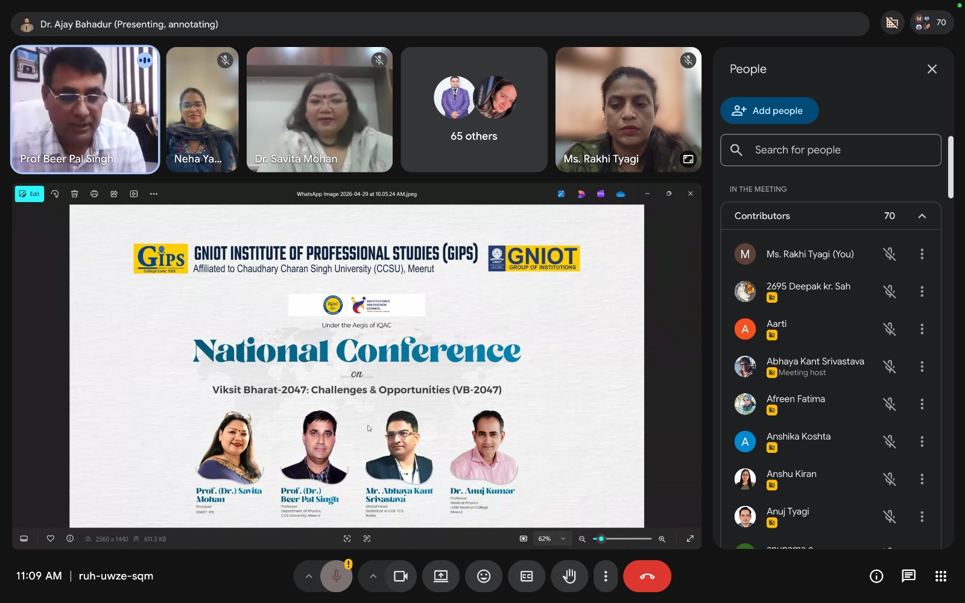Click the rotate icon in Photos toolbar
The width and height of the screenshot is (965, 603).
tap(55, 194)
